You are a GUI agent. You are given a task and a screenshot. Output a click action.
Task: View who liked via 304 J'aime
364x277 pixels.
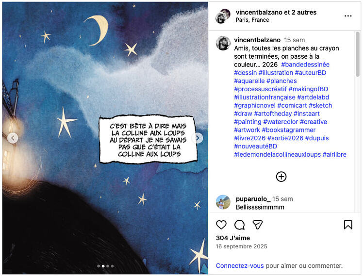[233, 238]
